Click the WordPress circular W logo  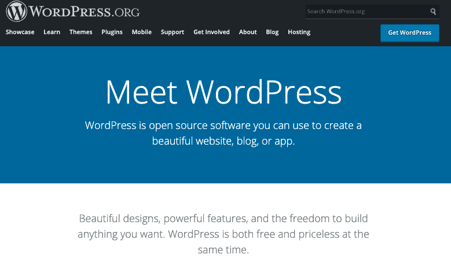pyautogui.click(x=16, y=11)
